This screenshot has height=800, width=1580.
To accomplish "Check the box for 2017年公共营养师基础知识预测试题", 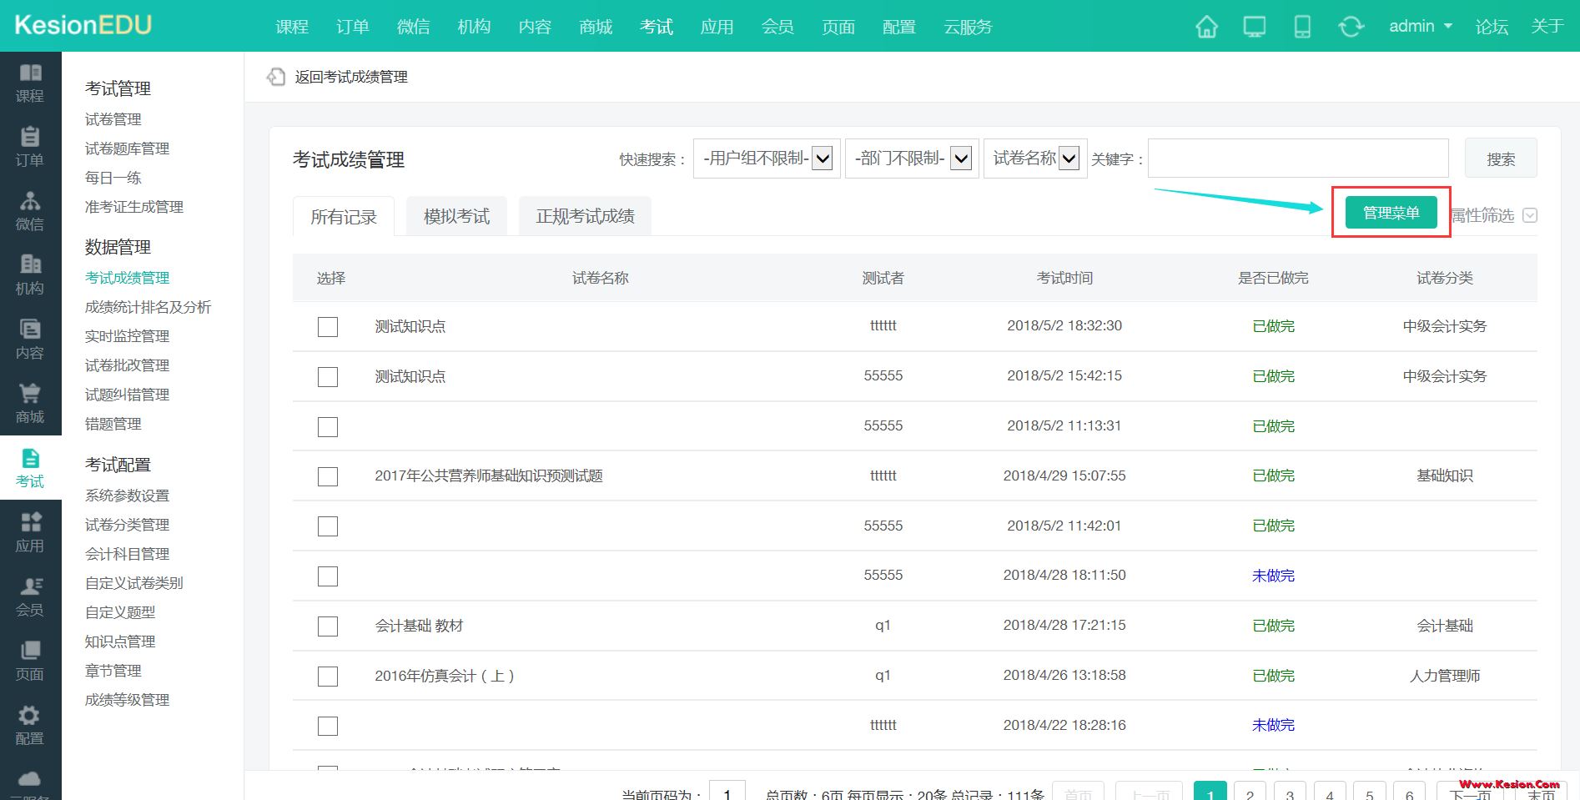I will coord(328,476).
